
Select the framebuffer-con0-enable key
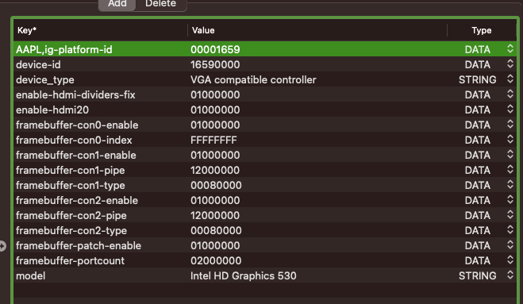coord(77,125)
